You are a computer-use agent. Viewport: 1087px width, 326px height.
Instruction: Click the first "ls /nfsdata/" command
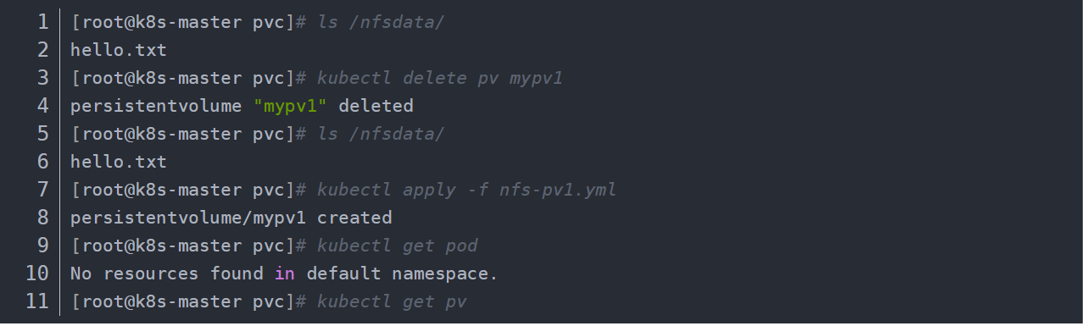380,23
